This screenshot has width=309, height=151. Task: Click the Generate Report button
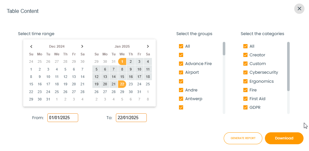point(243,138)
